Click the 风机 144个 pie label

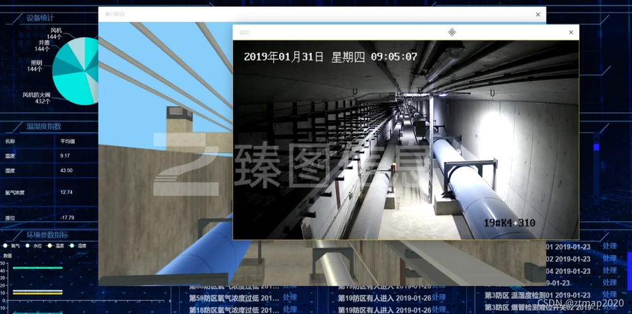pos(55,33)
